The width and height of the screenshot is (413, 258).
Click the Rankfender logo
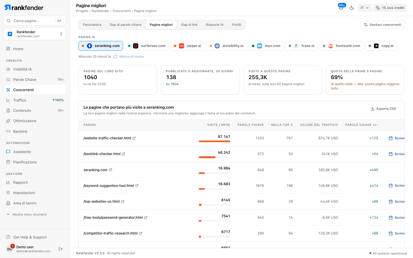[x=24, y=8]
